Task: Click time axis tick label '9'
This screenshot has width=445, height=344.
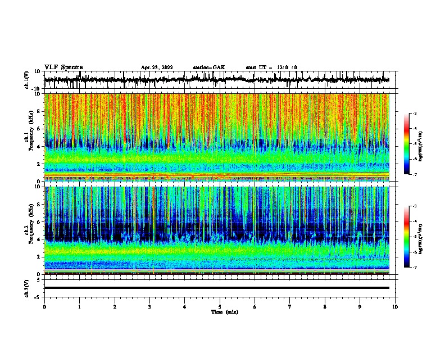Action: point(360,307)
